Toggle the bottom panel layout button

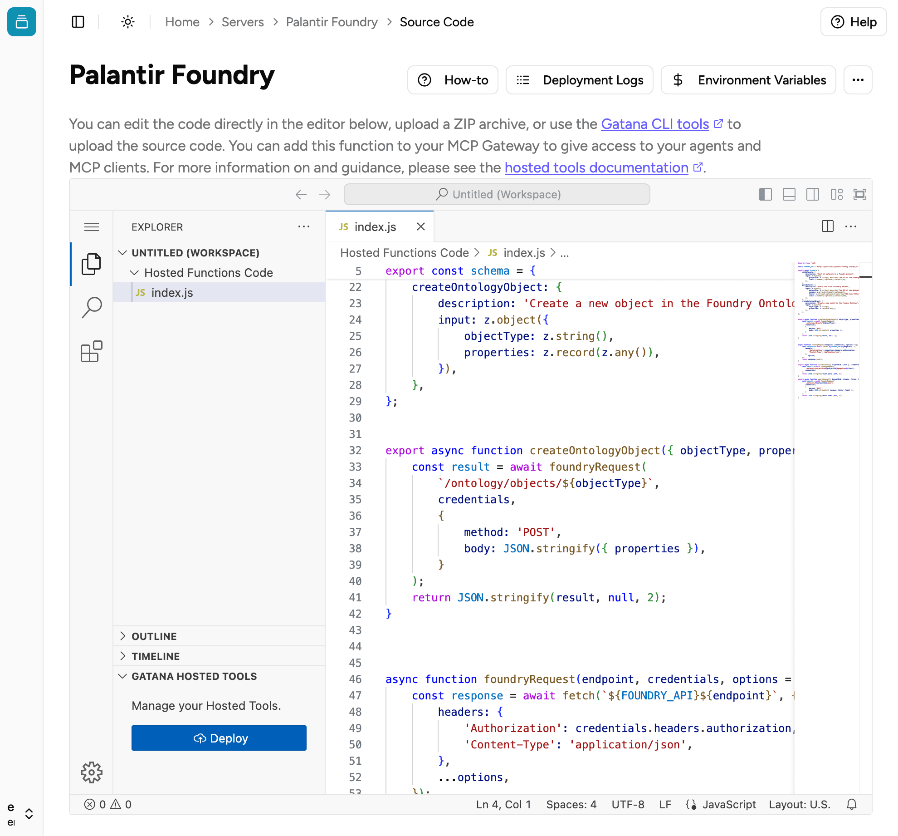(789, 194)
